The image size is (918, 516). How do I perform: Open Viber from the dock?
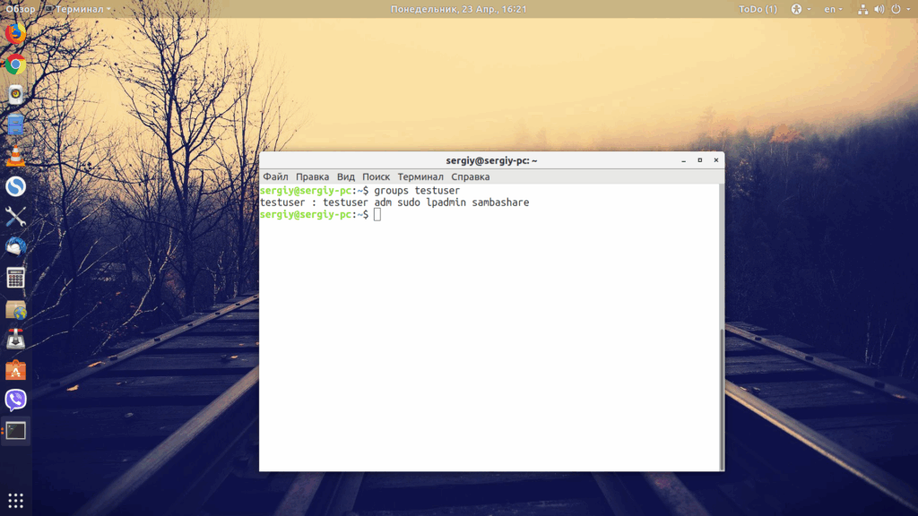pyautogui.click(x=16, y=400)
